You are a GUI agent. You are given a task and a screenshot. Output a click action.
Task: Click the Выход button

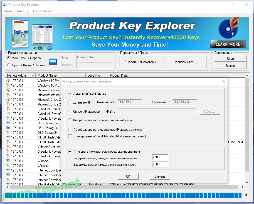pyautogui.click(x=230, y=66)
